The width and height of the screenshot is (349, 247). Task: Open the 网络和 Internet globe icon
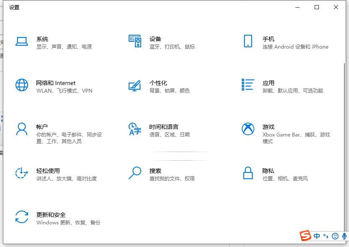click(x=22, y=85)
